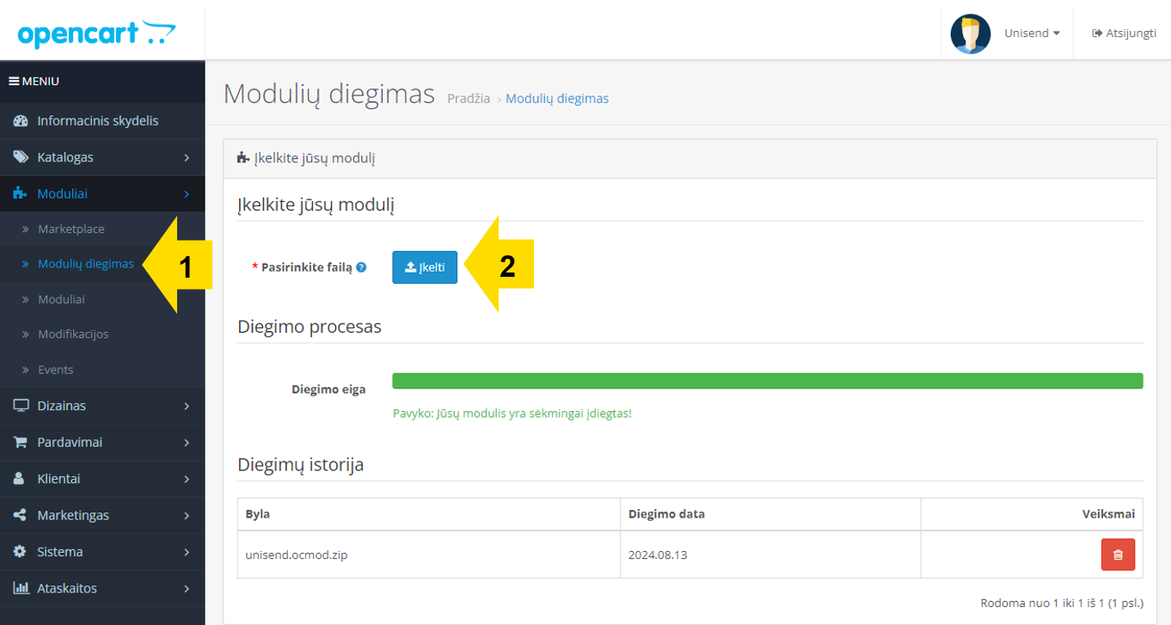1171x625 pixels.
Task: Click the gear icon beside Sistema
Action: coord(21,552)
